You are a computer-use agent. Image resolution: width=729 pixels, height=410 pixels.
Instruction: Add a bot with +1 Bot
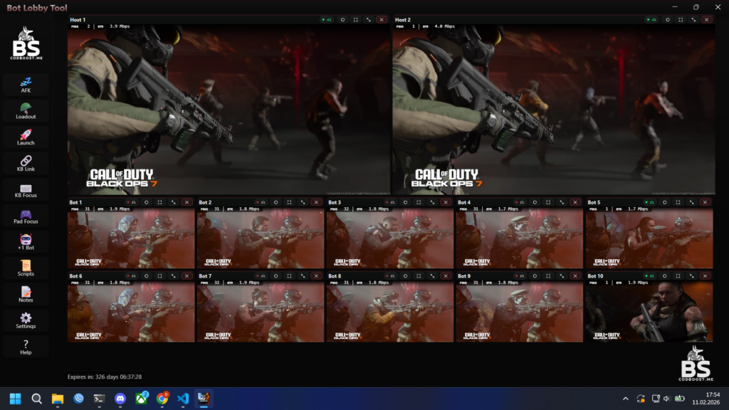26,242
